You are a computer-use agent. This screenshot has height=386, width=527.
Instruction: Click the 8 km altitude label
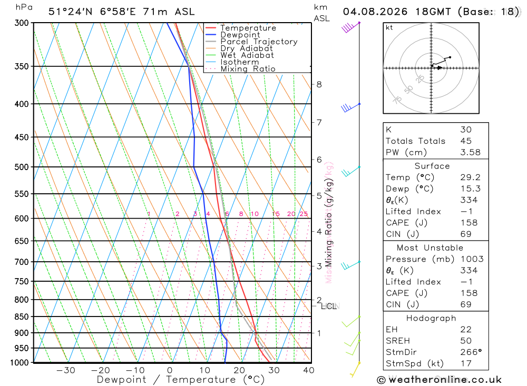(x=319, y=84)
